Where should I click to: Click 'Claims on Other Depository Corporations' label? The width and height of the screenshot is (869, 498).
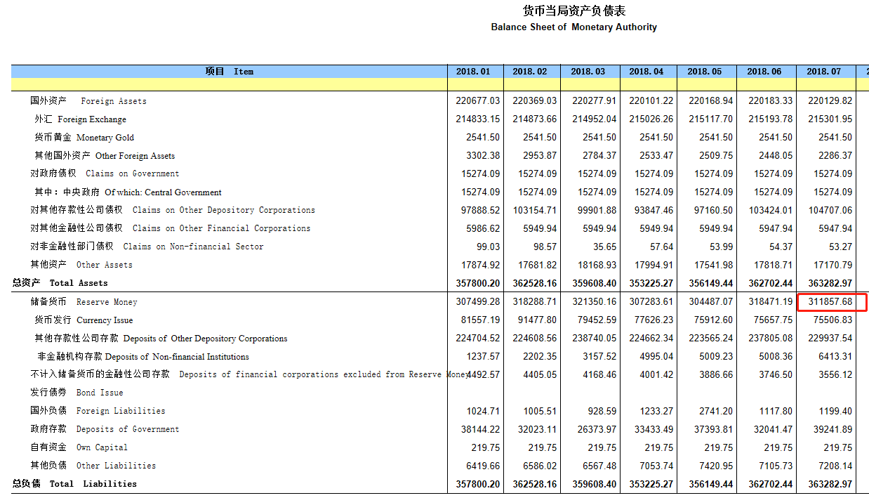224,210
